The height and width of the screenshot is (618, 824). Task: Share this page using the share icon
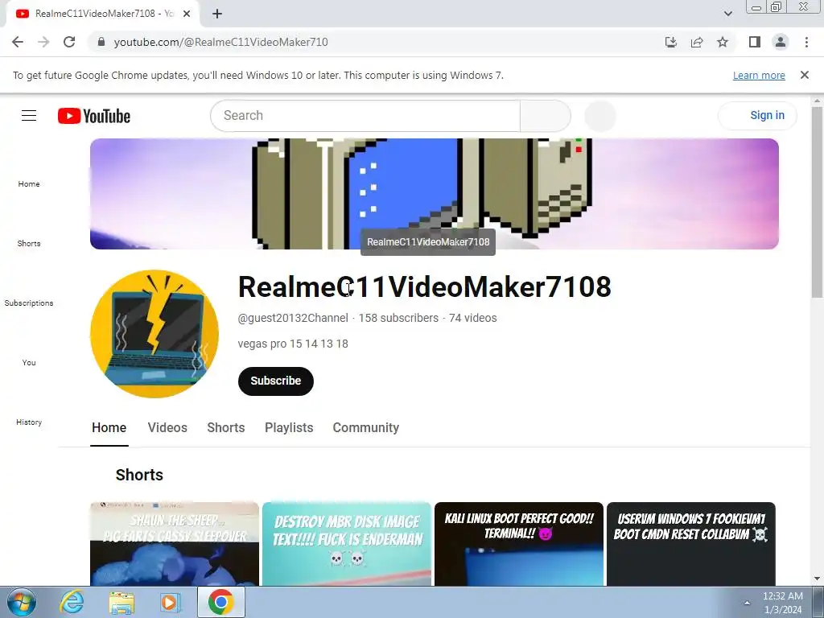pos(697,42)
